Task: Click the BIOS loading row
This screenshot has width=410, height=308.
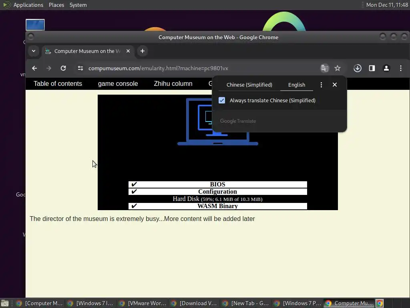Action: pos(217,184)
